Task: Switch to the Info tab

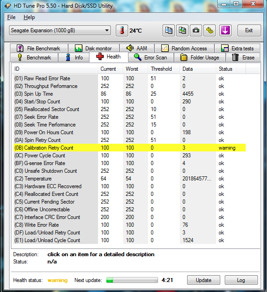Action: (x=74, y=57)
